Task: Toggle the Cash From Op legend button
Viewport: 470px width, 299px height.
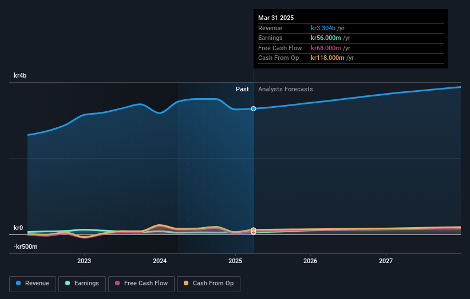Action: (208, 284)
